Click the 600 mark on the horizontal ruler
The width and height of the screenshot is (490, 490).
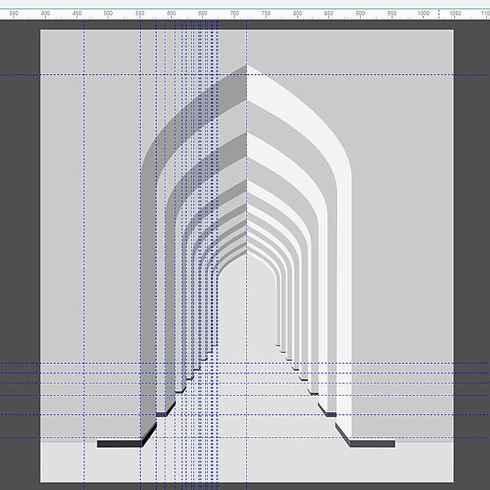click(171, 13)
